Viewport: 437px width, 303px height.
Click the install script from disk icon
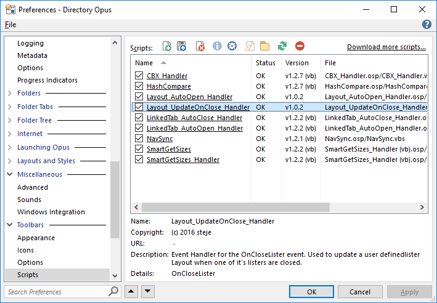181,46
